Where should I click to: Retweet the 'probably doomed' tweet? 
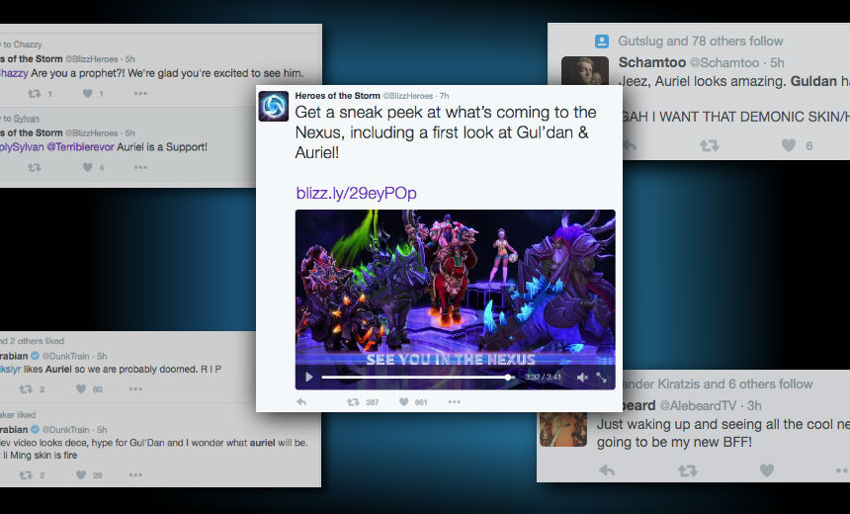point(26,388)
